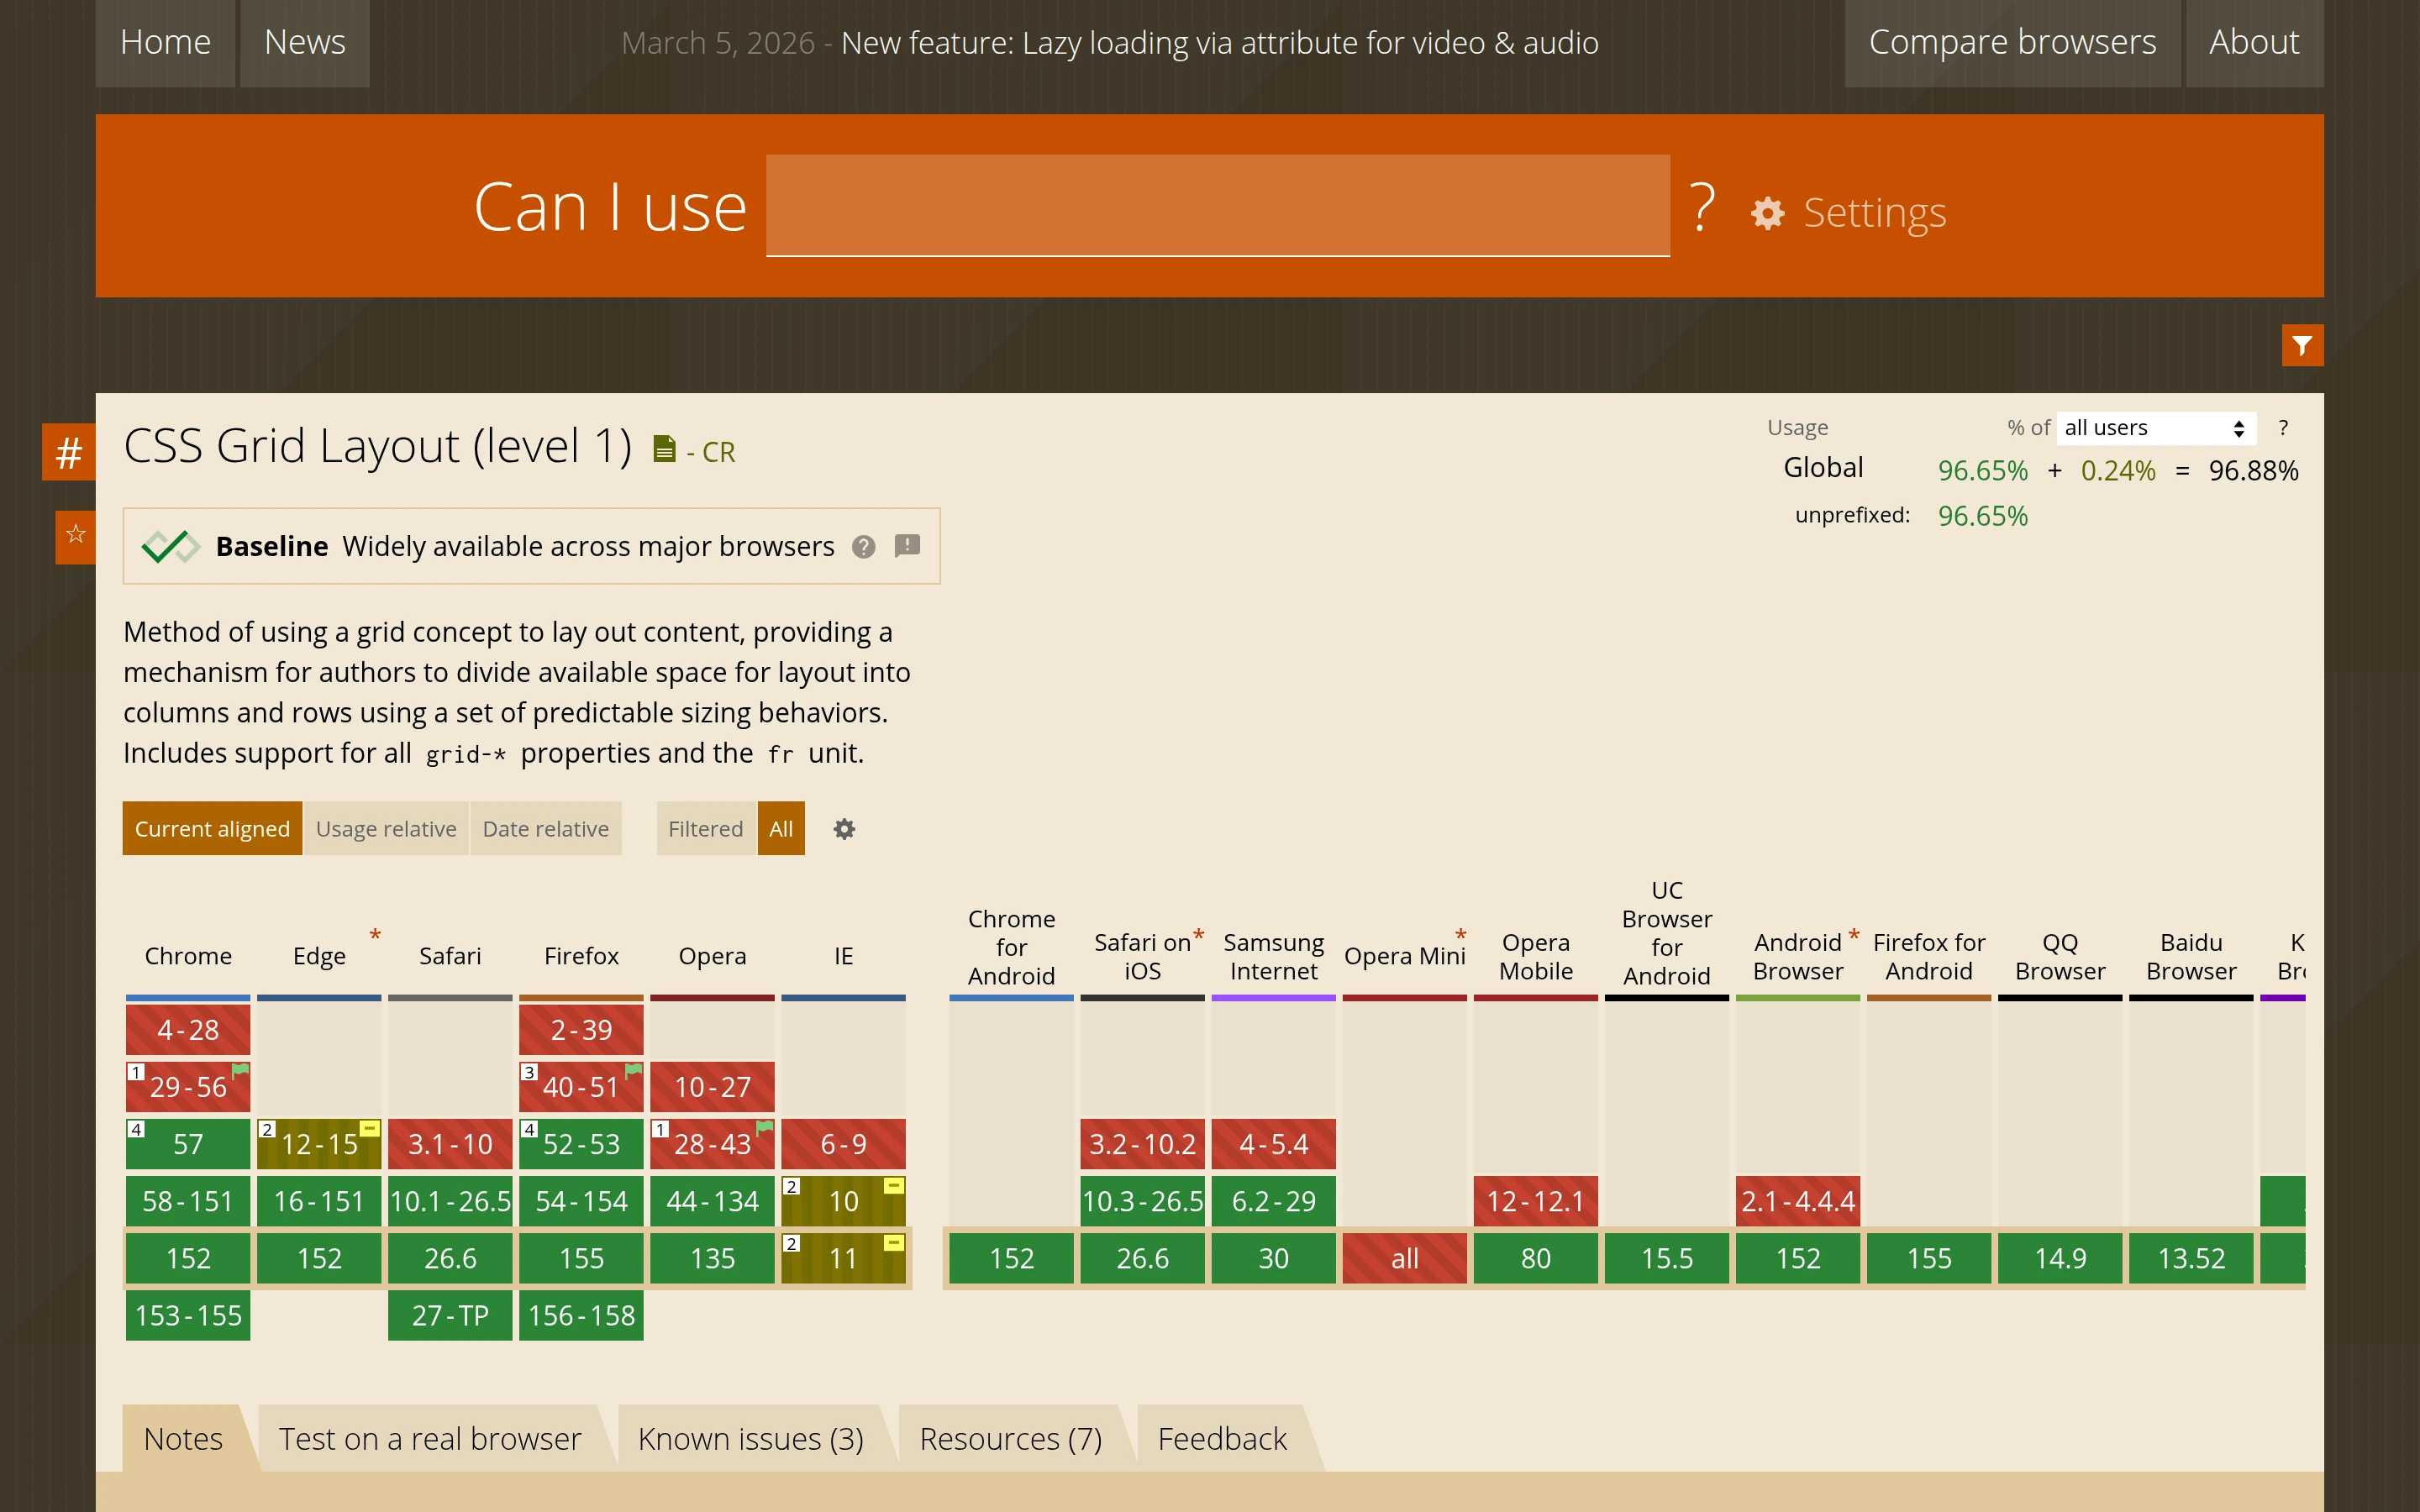Click the Chrome column header
This screenshot has width=2420, height=1512.
[x=188, y=956]
